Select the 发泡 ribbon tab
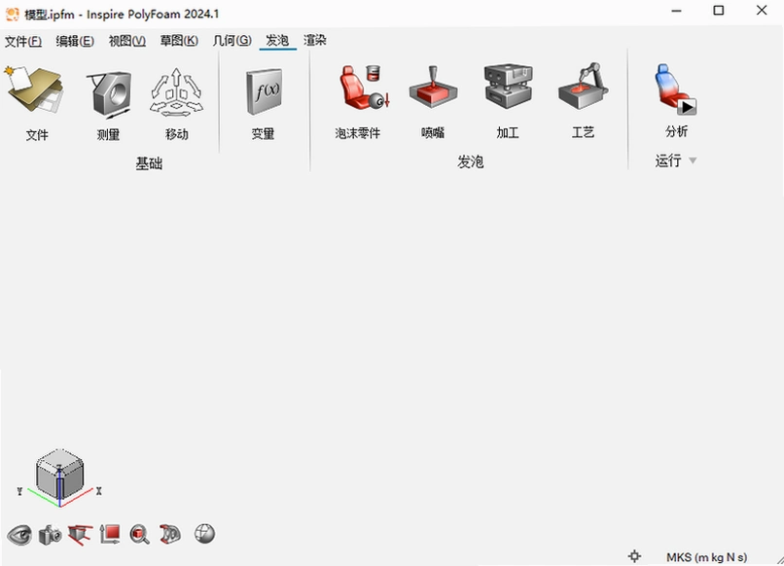 click(x=277, y=41)
